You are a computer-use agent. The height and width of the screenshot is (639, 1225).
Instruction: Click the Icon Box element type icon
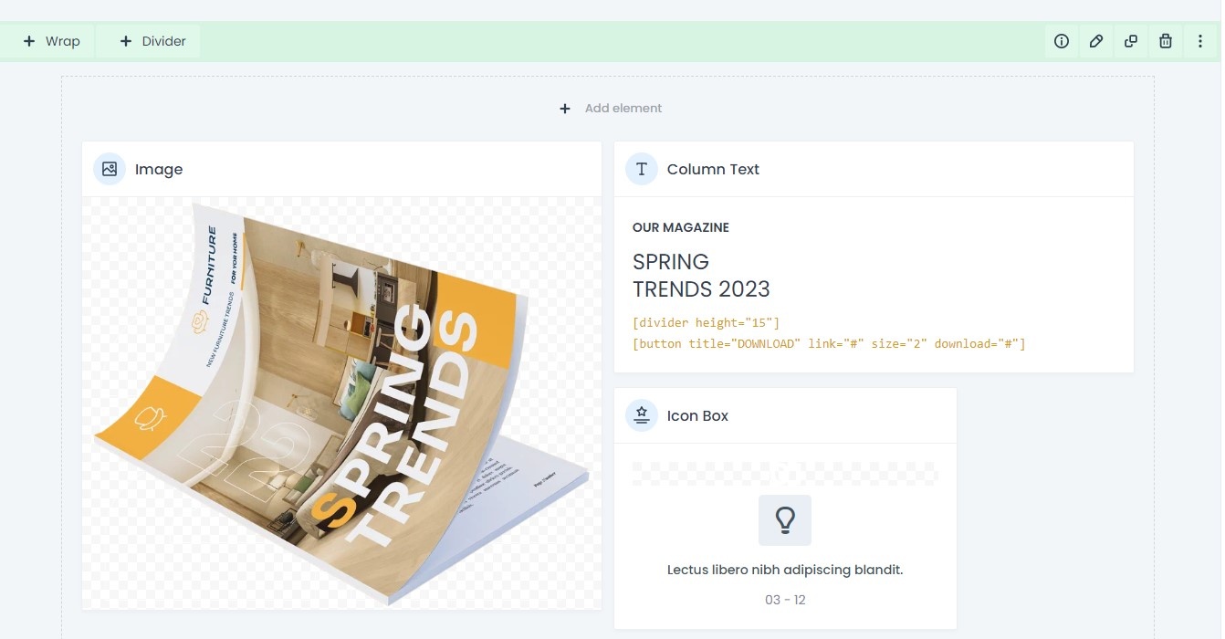(642, 415)
